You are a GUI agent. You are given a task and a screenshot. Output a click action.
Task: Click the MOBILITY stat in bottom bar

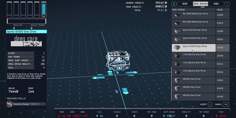(186, 114)
